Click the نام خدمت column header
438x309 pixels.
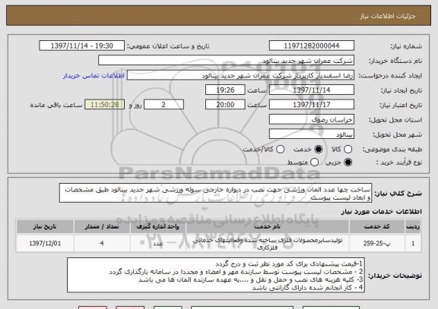point(268,226)
